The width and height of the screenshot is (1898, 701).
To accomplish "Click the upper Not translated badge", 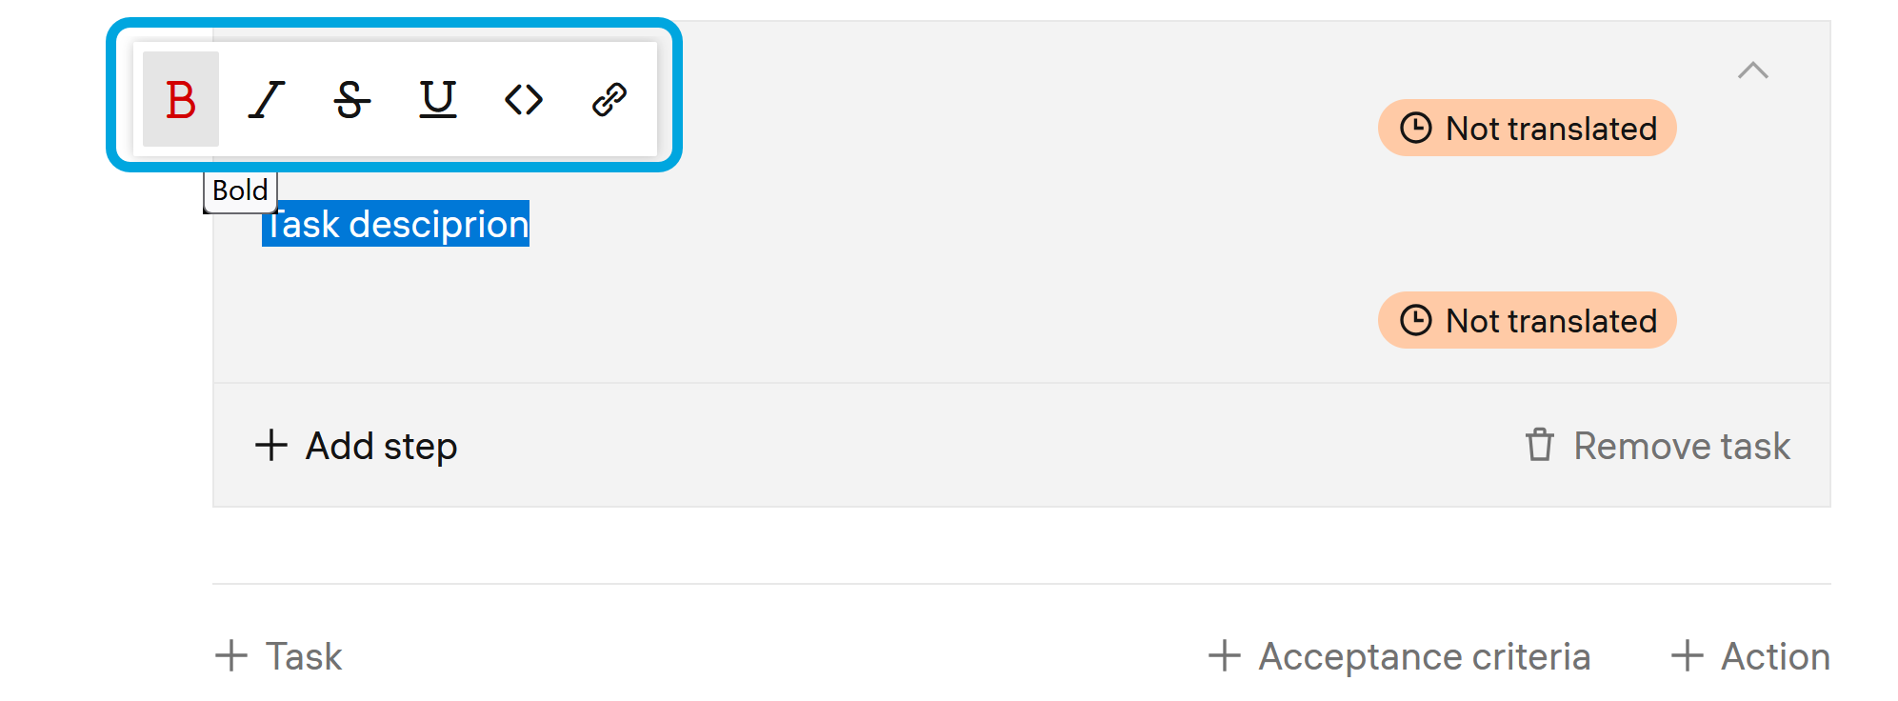I will [x=1527, y=128].
